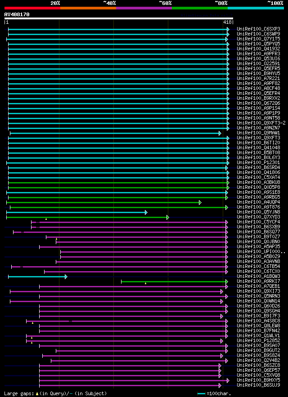Click the UniRef100_Q9XFT3-2 label
This screenshot has height=397, width=288.
[x=261, y=123]
